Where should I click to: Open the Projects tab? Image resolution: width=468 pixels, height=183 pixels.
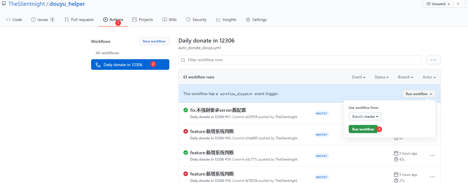pos(143,20)
